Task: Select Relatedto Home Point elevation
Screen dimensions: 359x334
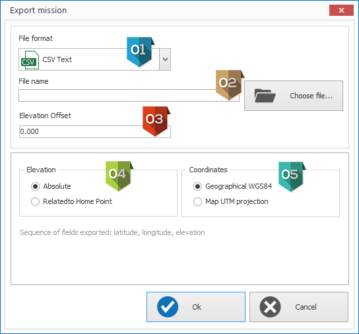Action: [x=71, y=201]
